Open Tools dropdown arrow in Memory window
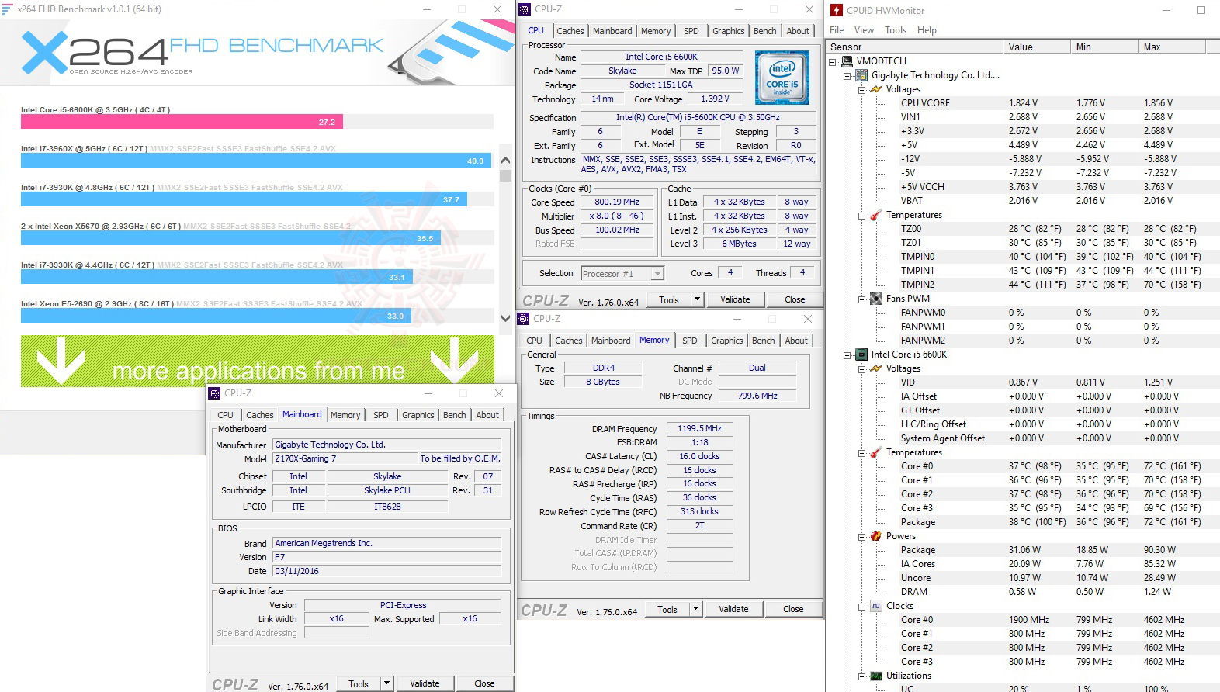 [695, 609]
